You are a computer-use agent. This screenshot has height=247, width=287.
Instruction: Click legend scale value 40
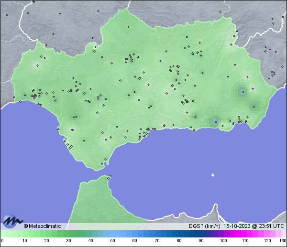(91, 240)
